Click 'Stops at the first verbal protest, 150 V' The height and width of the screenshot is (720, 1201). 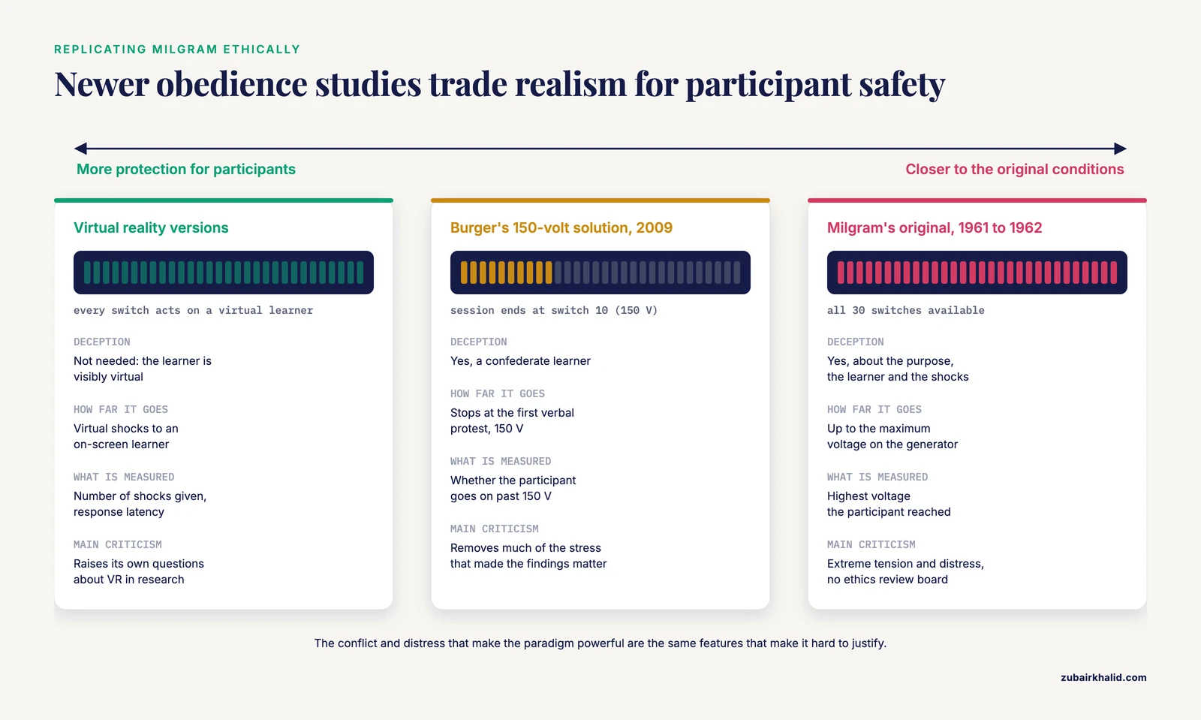pyautogui.click(x=512, y=420)
